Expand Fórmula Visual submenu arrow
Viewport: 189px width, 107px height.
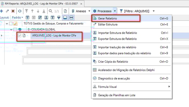[x=169, y=86]
